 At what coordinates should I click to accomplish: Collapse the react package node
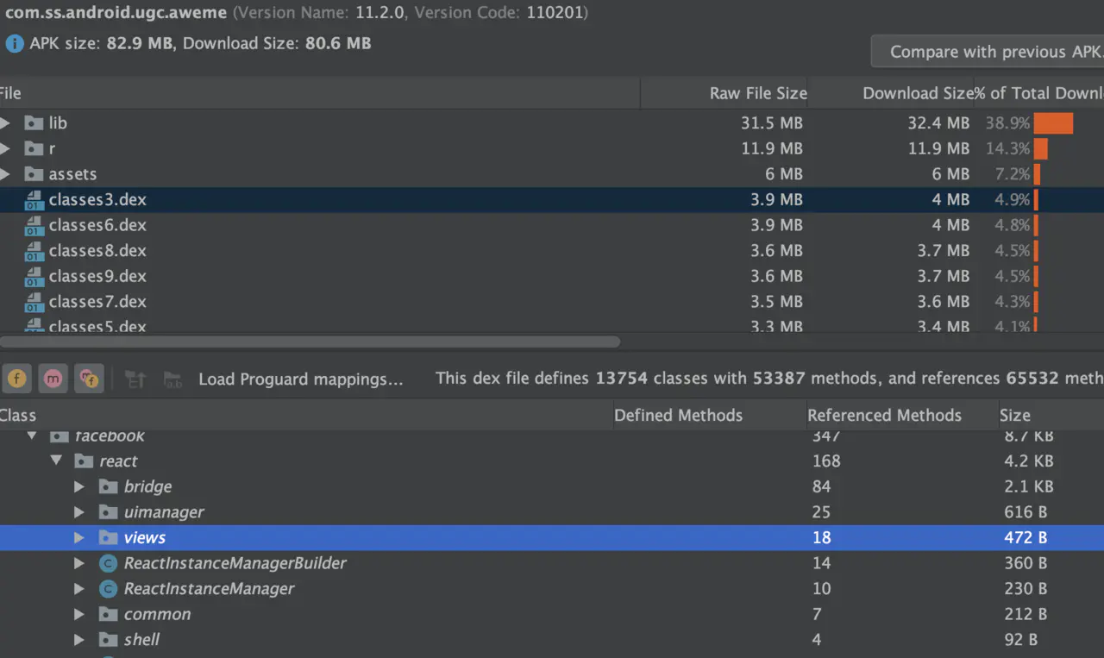(x=57, y=461)
